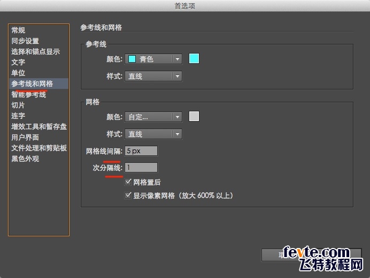Toggle the 网格置后 checkbox
The height and width of the screenshot is (278, 370).
point(128,182)
